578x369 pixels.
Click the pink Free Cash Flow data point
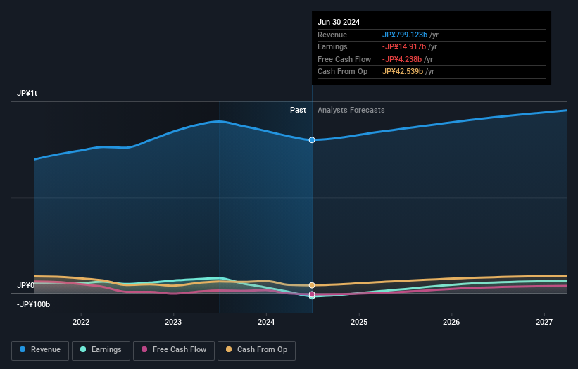tap(312, 294)
